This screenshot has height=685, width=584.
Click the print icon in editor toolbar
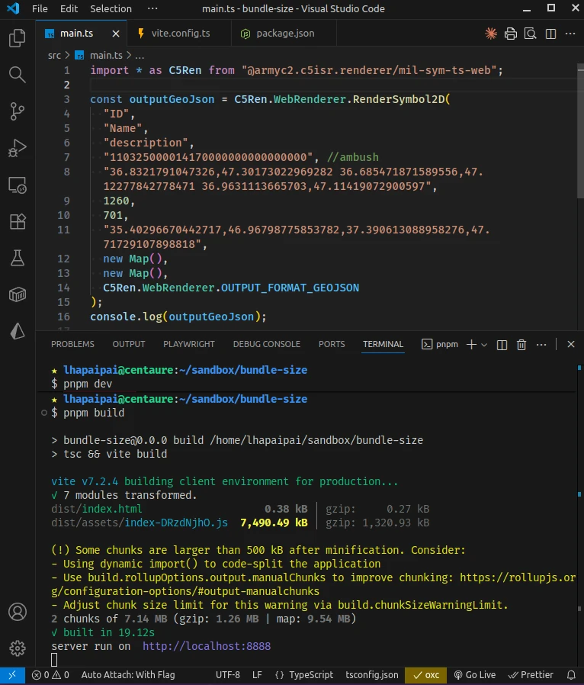coord(511,34)
